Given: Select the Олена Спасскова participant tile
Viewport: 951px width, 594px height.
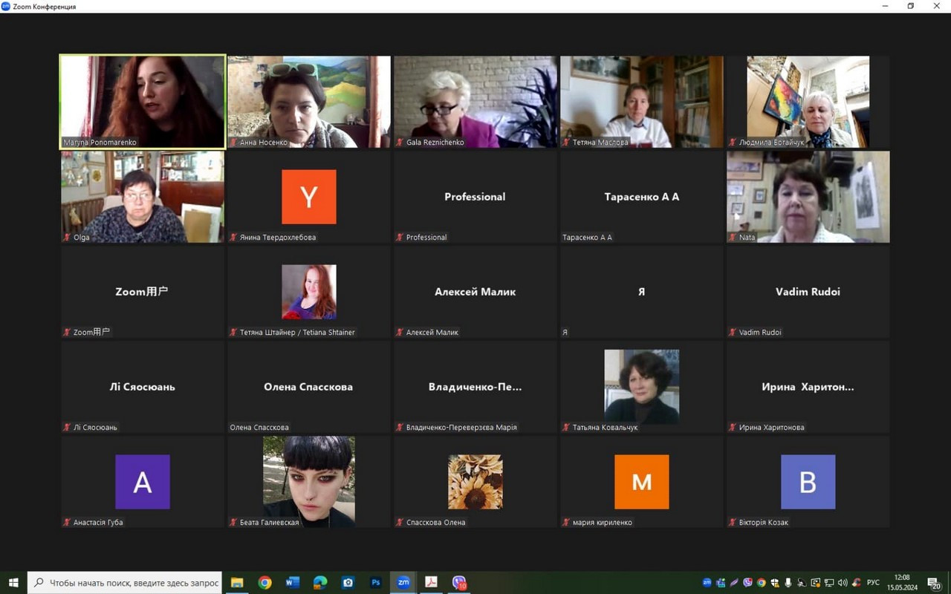Looking at the screenshot, I should point(309,387).
